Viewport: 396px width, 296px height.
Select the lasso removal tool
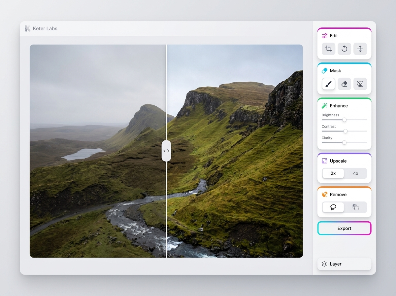click(333, 207)
